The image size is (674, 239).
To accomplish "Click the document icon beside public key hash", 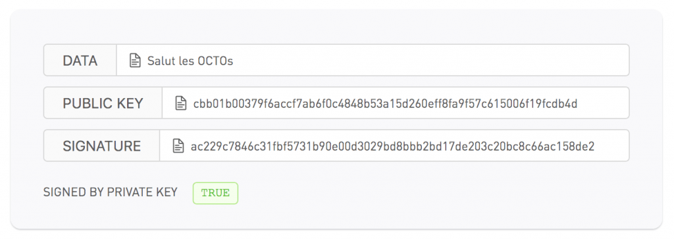I will [181, 103].
